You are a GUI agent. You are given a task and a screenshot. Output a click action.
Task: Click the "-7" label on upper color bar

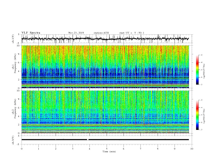pyautogui.click(x=201, y=85)
